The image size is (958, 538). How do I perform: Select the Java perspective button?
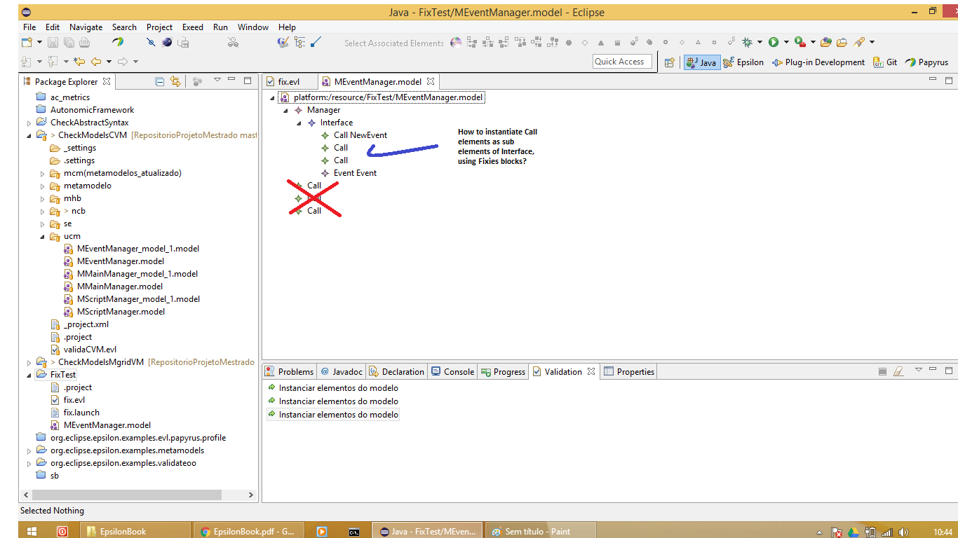point(701,62)
